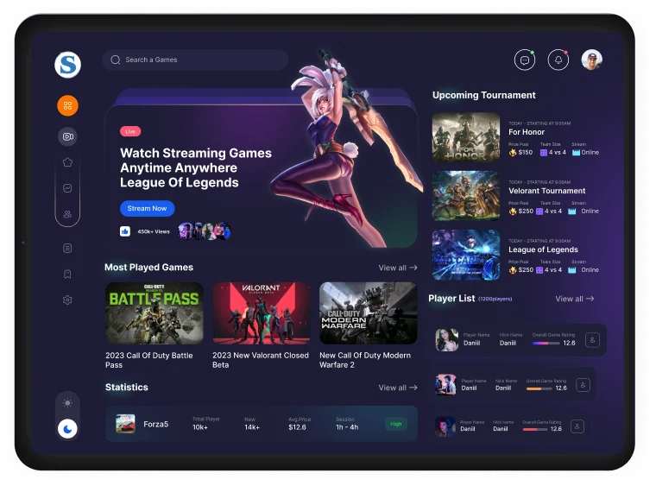Switch to dark mode moon icon

[x=67, y=429]
